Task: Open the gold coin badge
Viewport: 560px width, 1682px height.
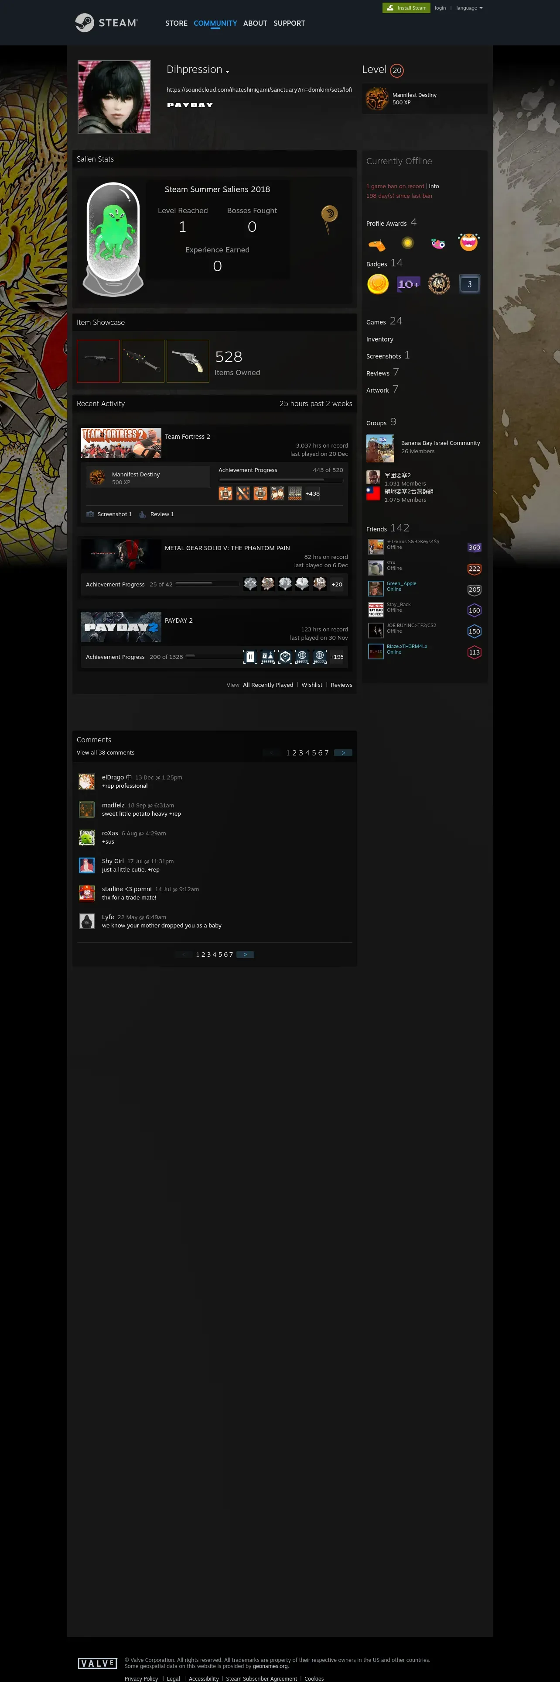Action: pos(378,284)
